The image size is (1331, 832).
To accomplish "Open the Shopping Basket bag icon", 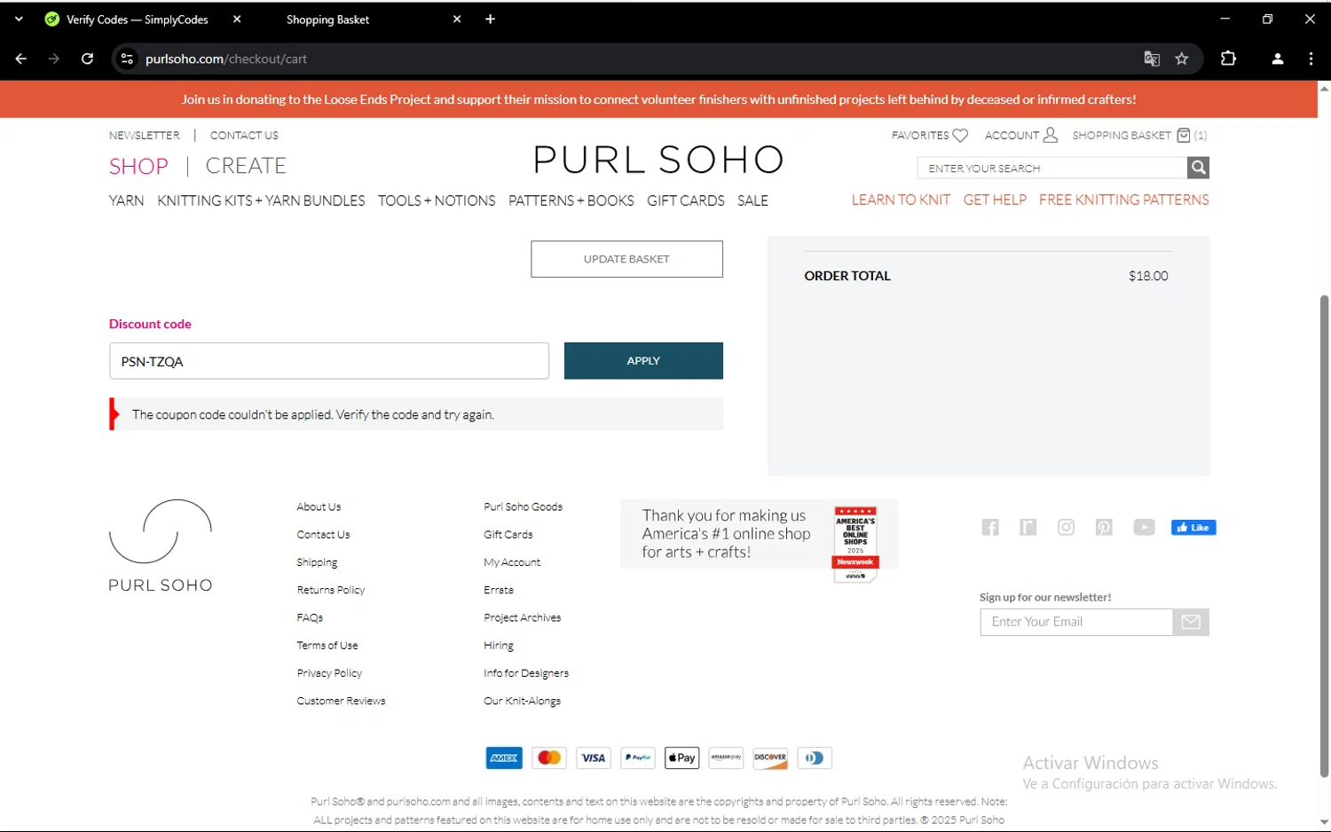I will point(1184,135).
